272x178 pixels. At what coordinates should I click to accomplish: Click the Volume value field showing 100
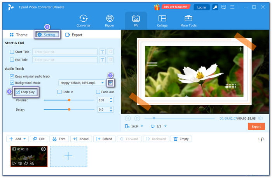(x=103, y=100)
